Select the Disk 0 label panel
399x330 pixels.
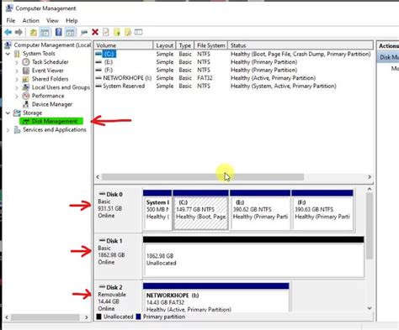pyautogui.click(x=118, y=208)
